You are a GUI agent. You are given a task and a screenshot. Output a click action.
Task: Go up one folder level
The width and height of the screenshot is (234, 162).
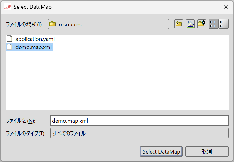tap(179, 24)
